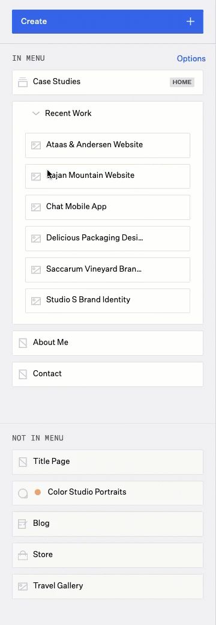Viewport: 216px width, 625px height.
Task: Click the Create button
Action: point(107,22)
